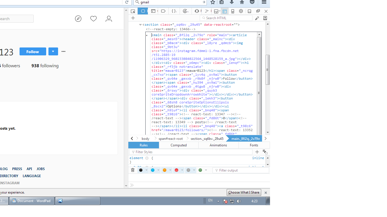This screenshot has height=217, width=387.
Task: Open DevTools settings gear
Action: click(x=241, y=11)
